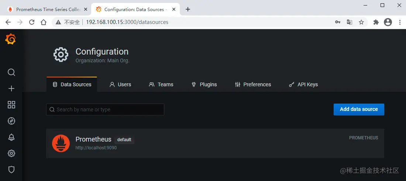The height and width of the screenshot is (181, 406).
Task: Open the extensions puzzle icon
Action: coord(376,22)
